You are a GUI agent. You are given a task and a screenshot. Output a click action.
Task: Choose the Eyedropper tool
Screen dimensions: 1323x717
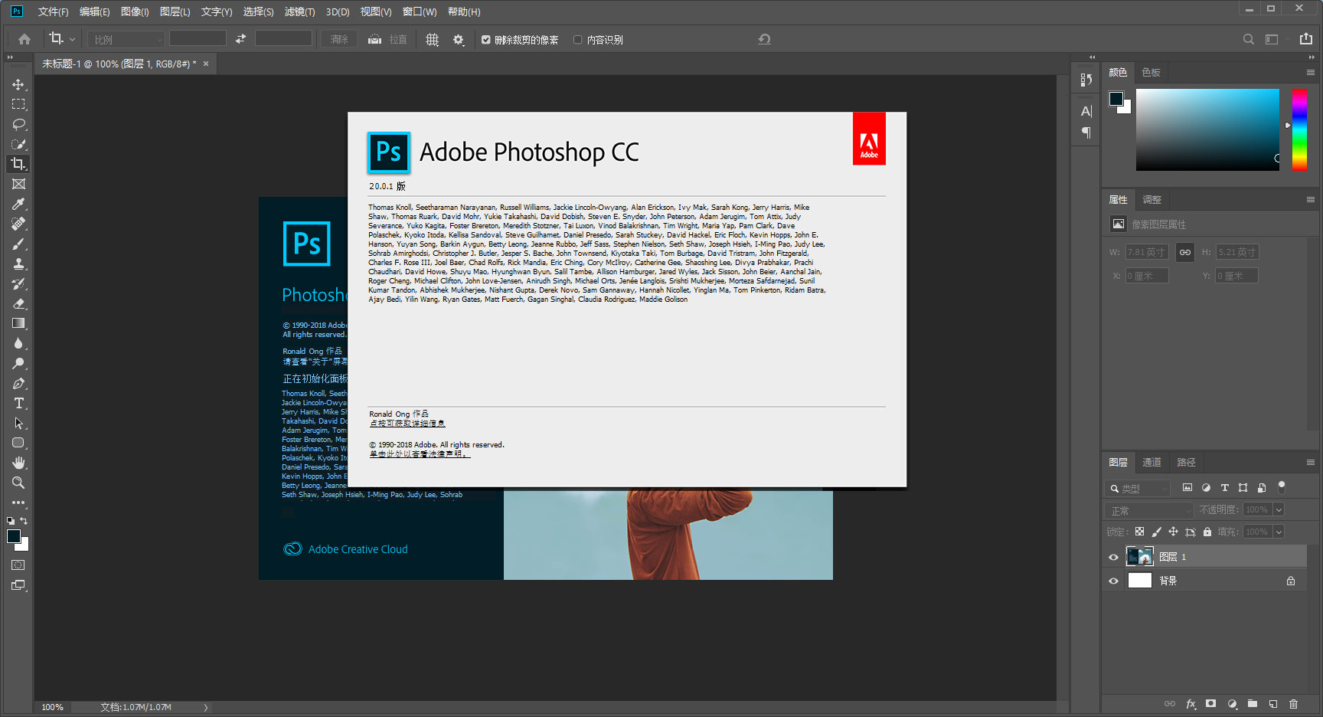pyautogui.click(x=18, y=204)
